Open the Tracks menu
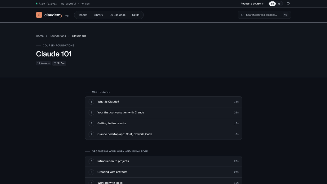Screen dimensions: 327x184 (83, 15)
